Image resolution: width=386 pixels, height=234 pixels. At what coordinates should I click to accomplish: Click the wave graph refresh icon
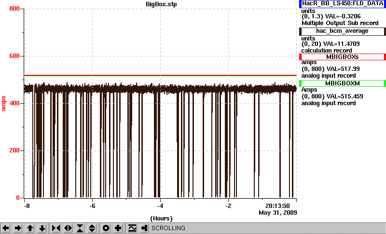tap(132, 228)
